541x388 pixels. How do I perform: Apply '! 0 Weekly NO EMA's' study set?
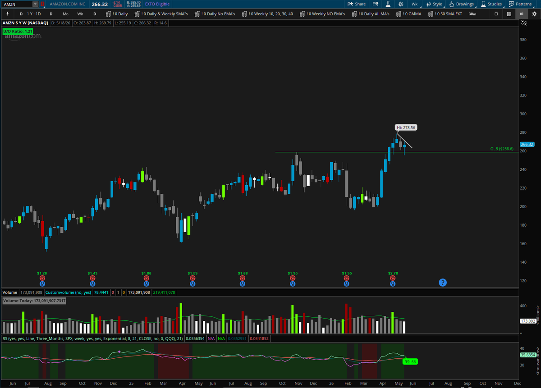tap(322, 14)
